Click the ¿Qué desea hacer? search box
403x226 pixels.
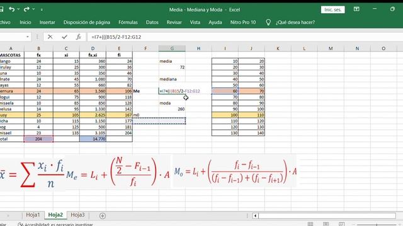295,23
